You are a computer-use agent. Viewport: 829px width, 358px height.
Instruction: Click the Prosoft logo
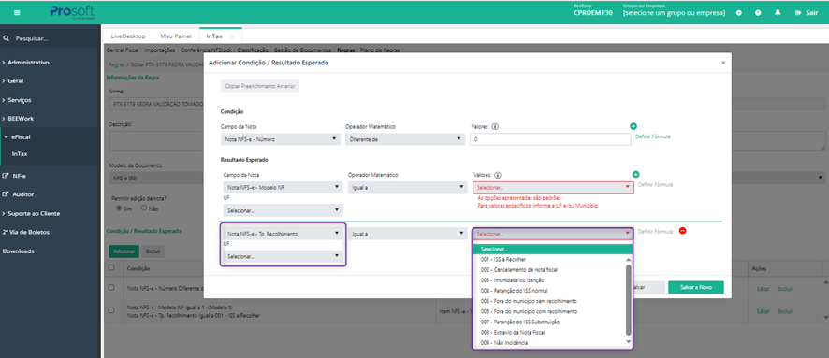coord(71,11)
